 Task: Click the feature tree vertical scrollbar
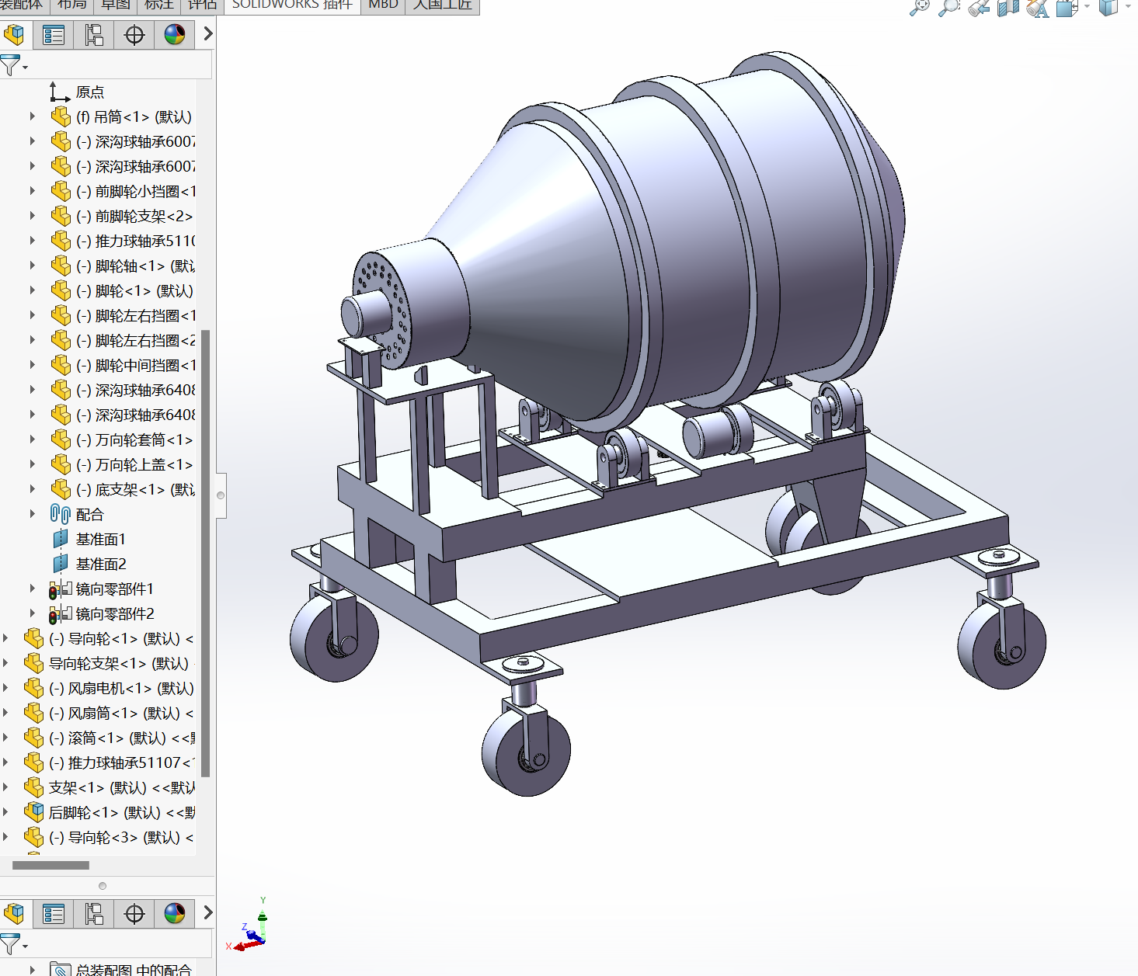click(205, 553)
